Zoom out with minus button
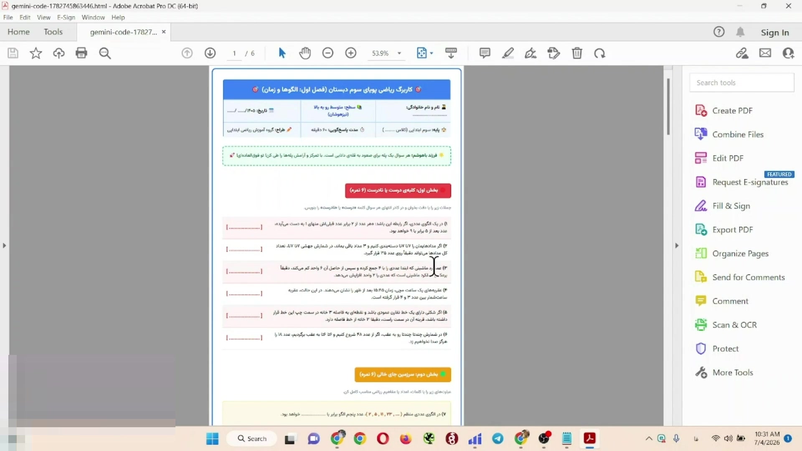 coord(328,53)
